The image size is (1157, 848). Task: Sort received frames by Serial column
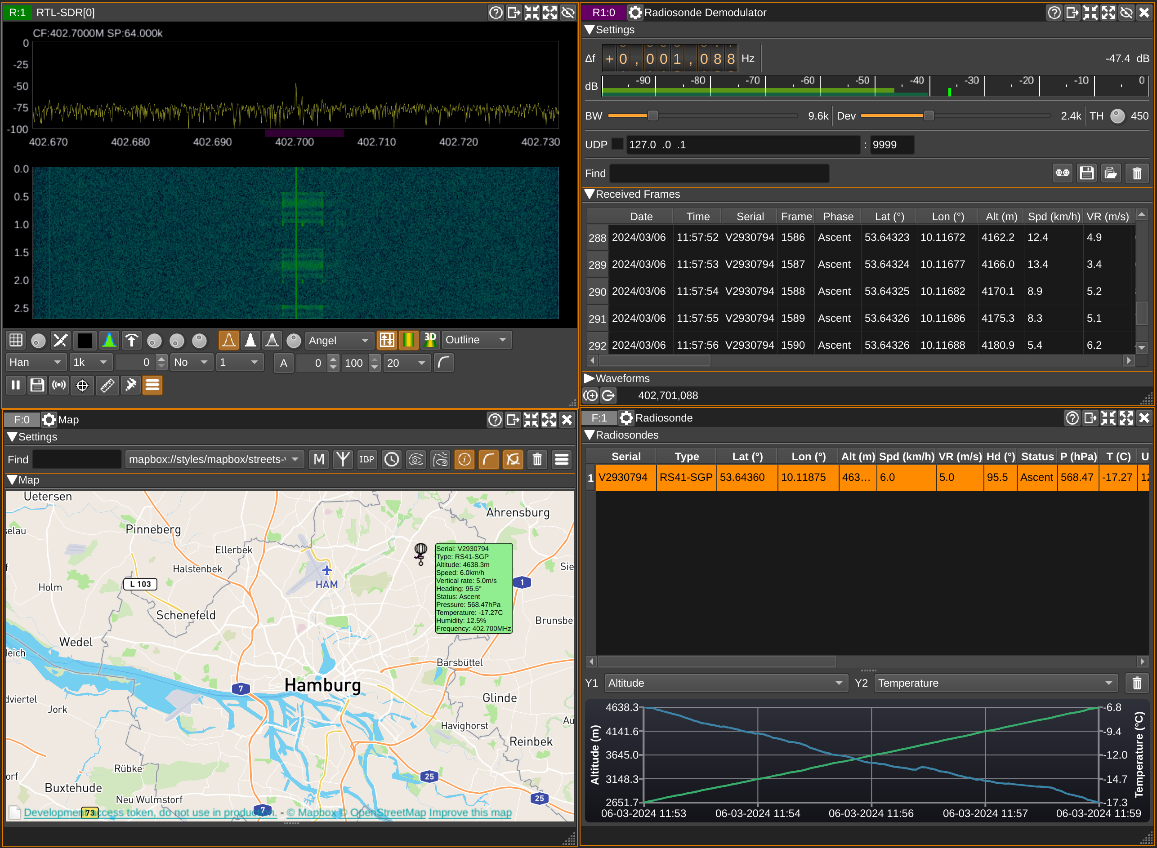pos(750,217)
